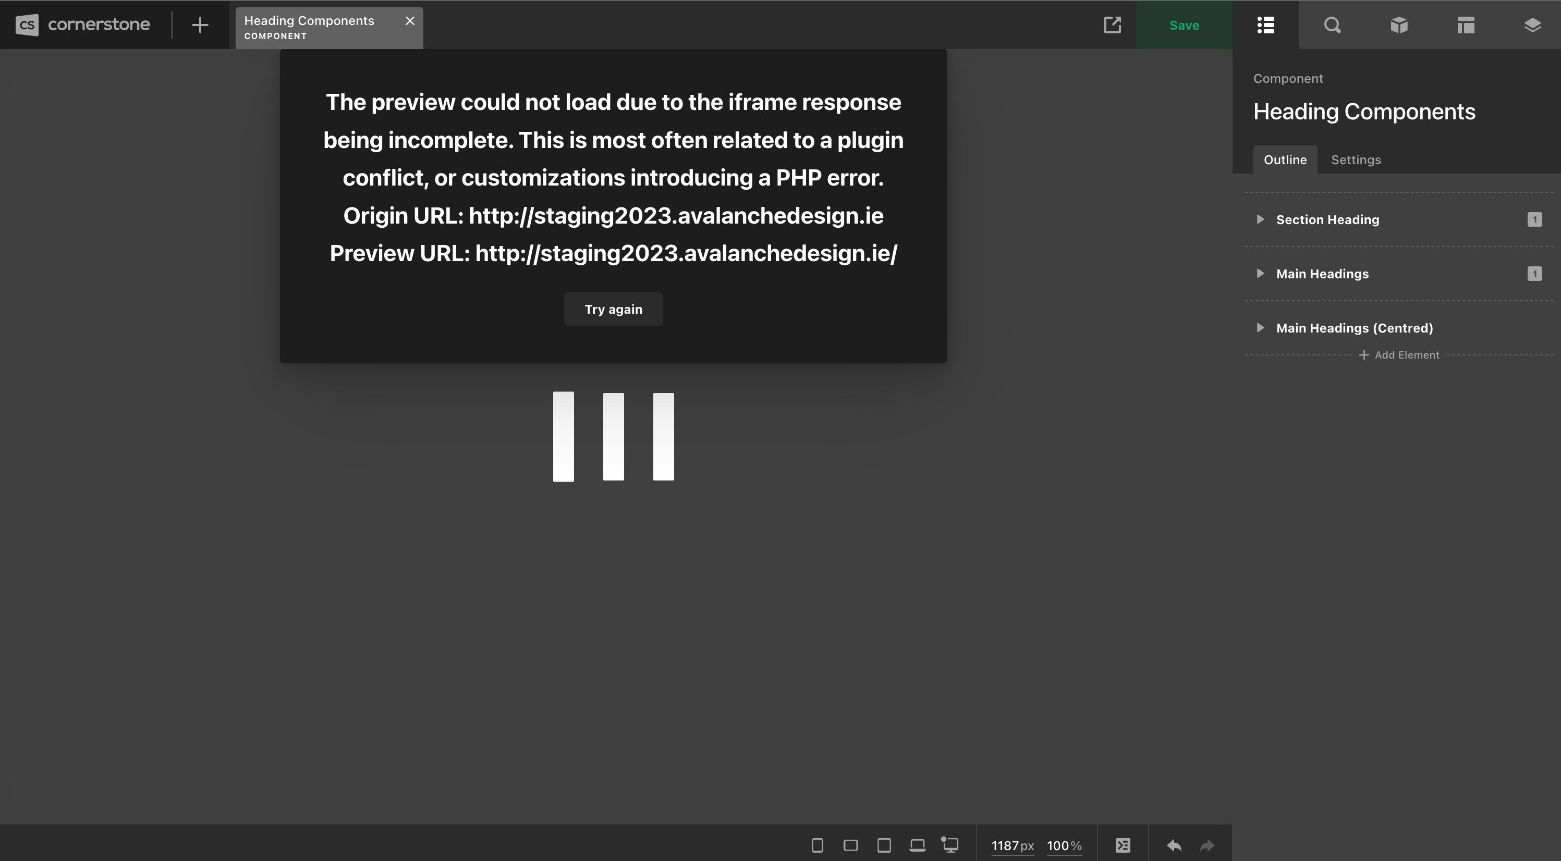Expand the Main Headings outline item
The image size is (1561, 861).
coord(1261,274)
